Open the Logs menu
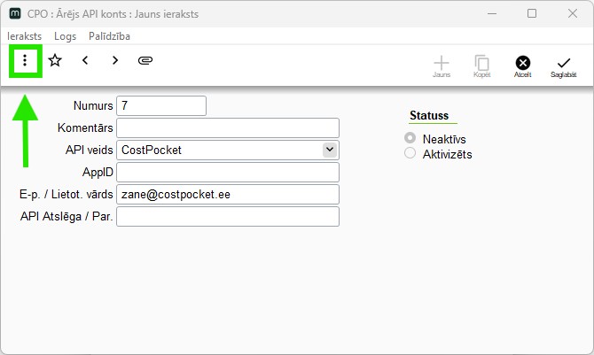The height and width of the screenshot is (355, 594). [x=65, y=36]
